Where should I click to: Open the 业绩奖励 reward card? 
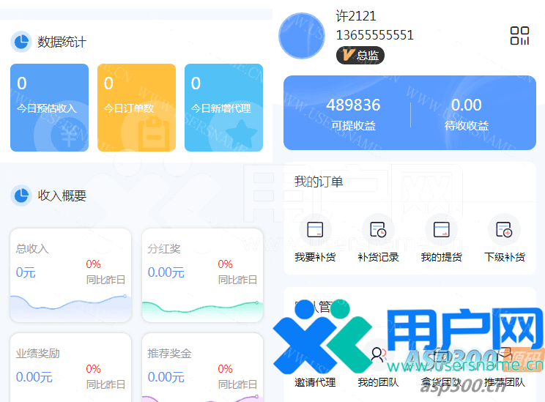coord(71,368)
